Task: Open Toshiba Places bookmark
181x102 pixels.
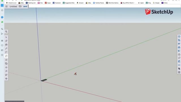Action: pyautogui.click(x=98, y=3)
